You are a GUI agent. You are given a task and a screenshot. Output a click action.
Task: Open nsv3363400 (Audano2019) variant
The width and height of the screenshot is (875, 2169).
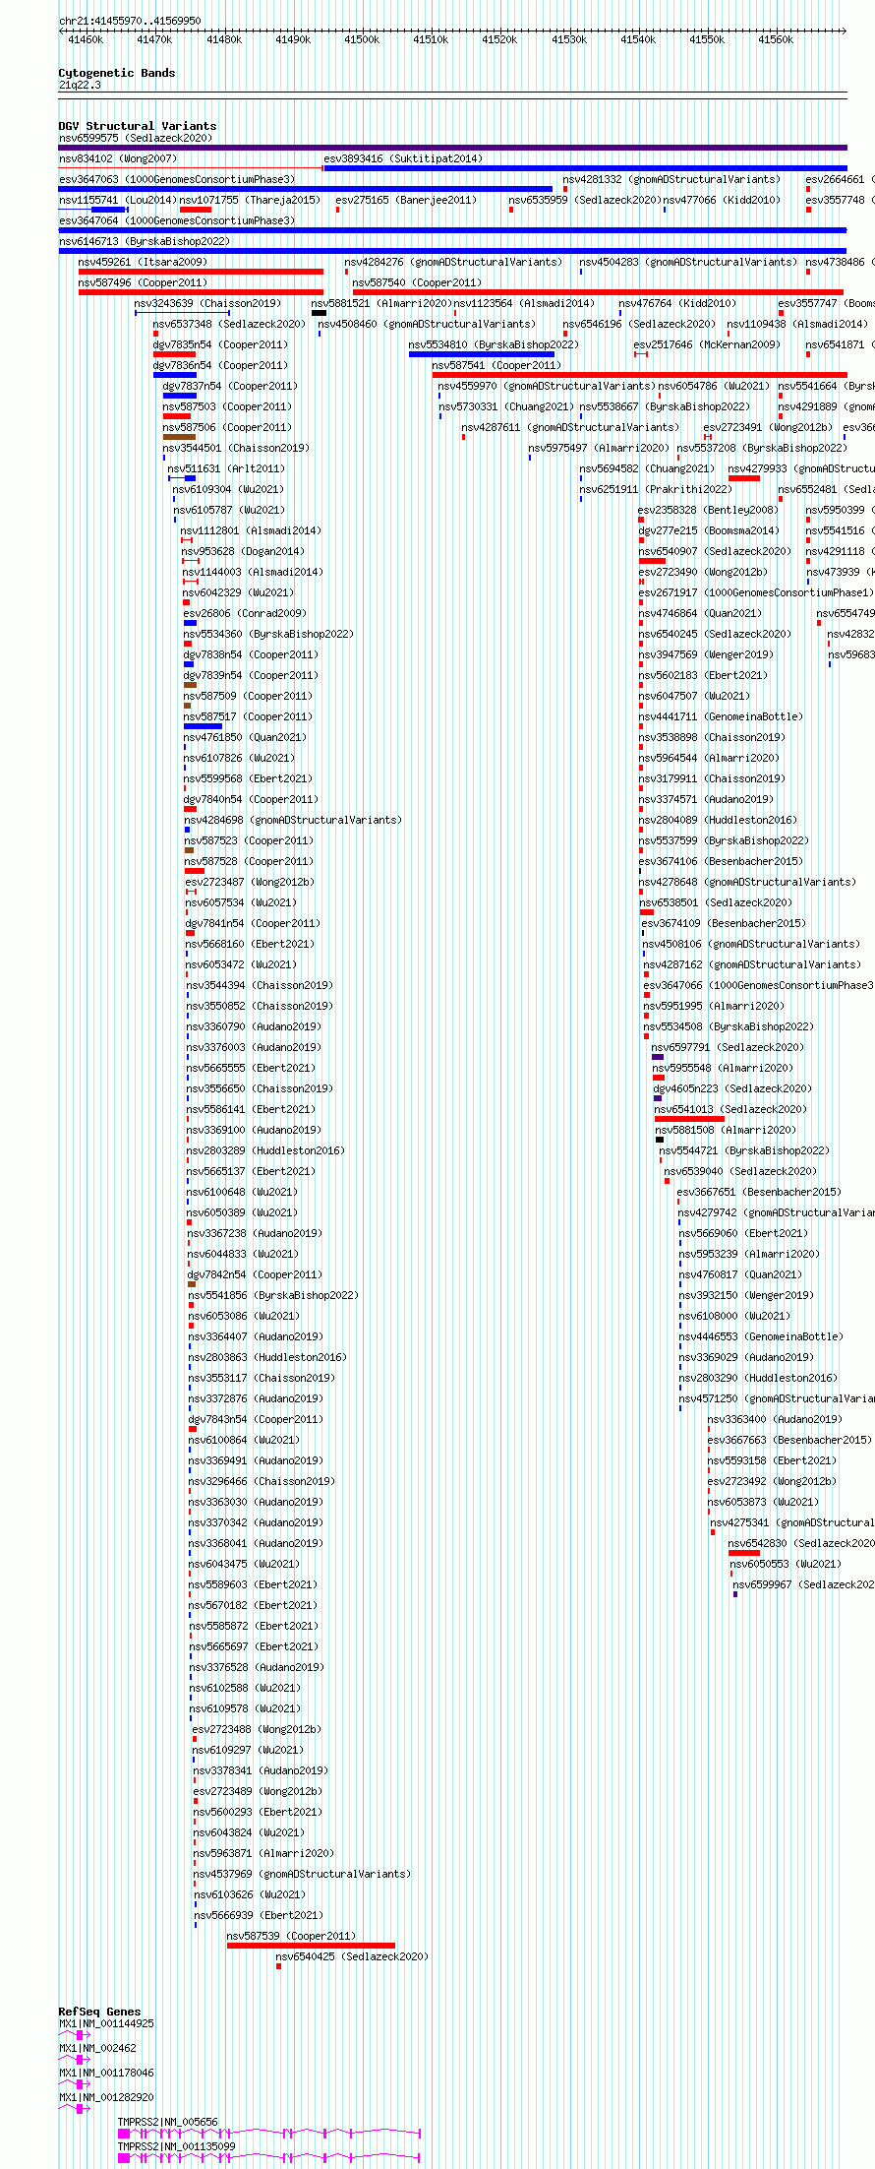point(775,1419)
